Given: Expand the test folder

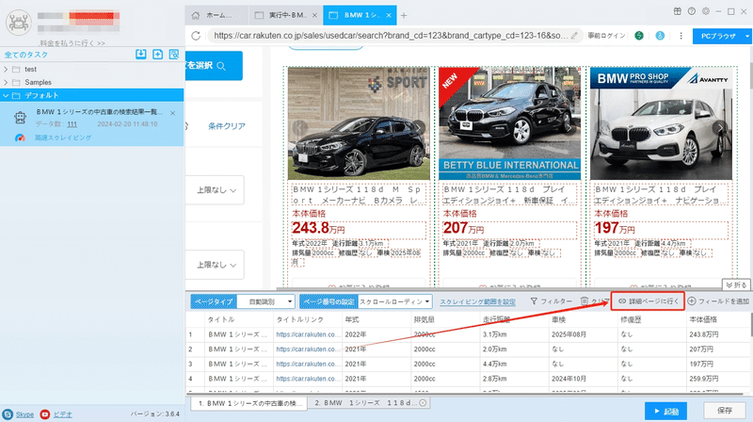Looking at the screenshot, I should pos(6,69).
